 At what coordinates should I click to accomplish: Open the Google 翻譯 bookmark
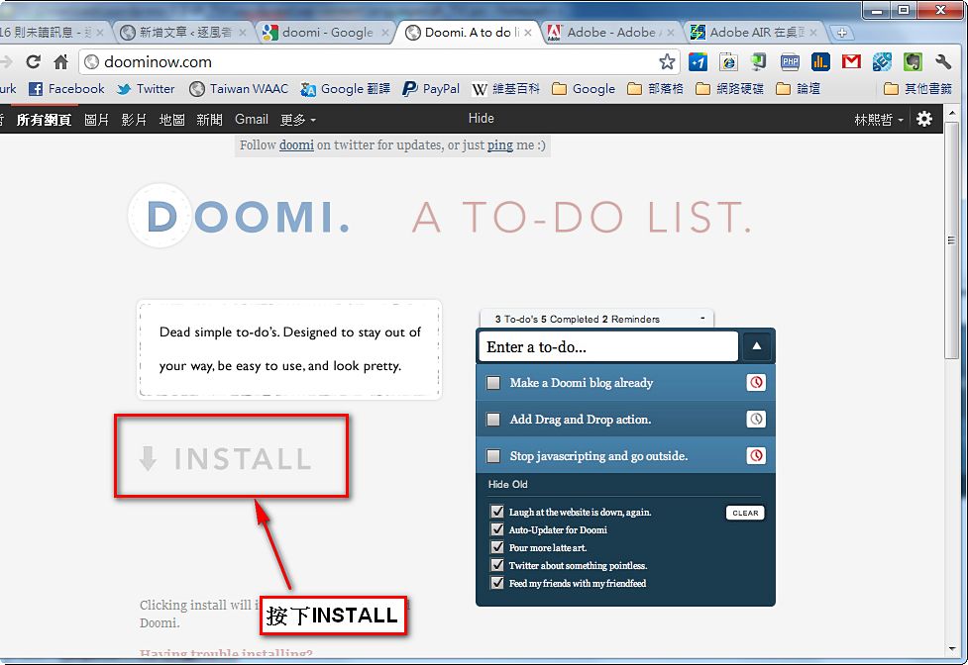[345, 89]
